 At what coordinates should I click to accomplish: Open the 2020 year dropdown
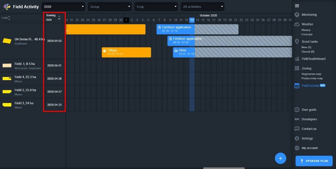coord(63,7)
